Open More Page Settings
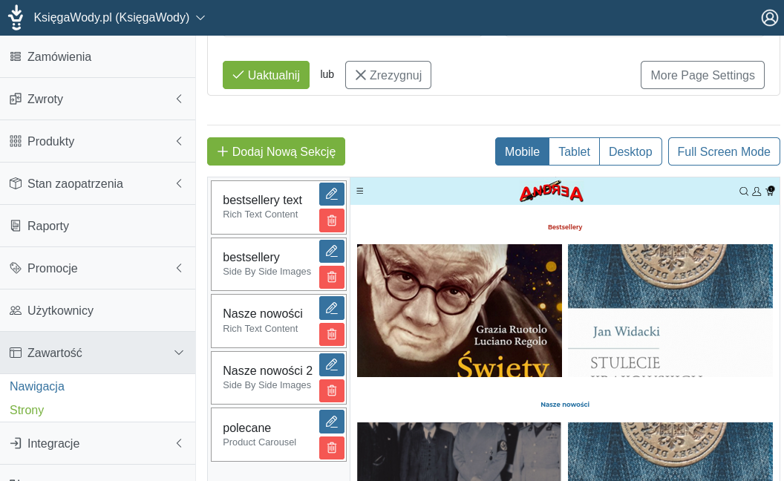Screen dimensions: 784x481 pos(702,75)
